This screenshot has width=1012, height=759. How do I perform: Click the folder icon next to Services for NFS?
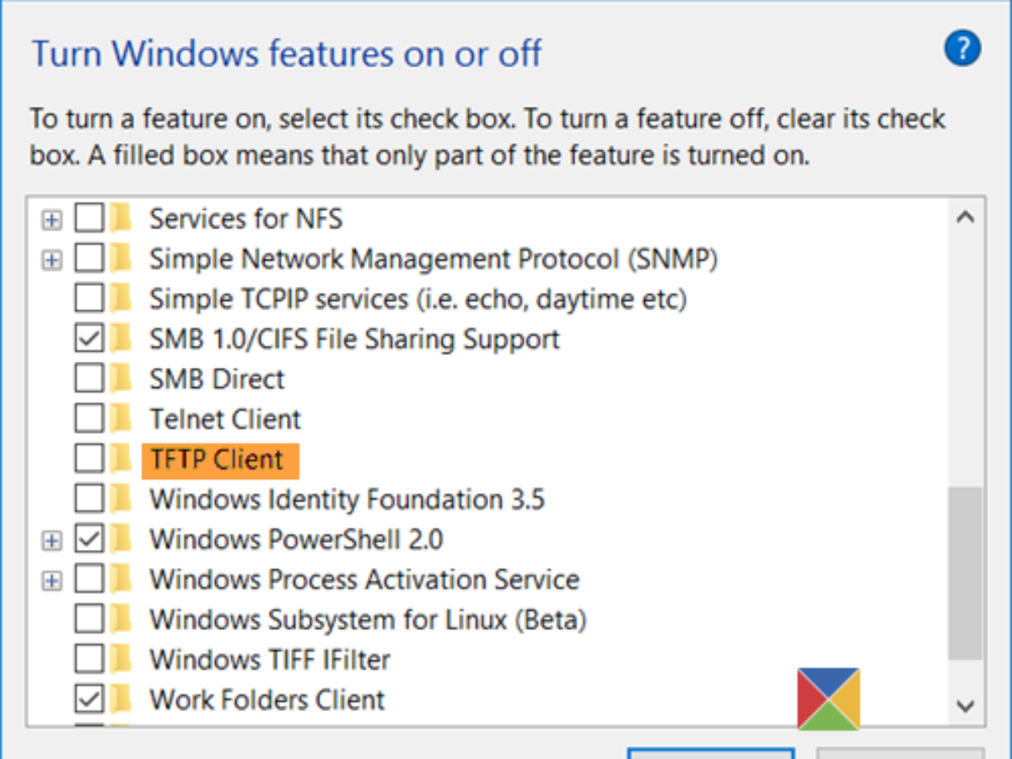point(121,219)
